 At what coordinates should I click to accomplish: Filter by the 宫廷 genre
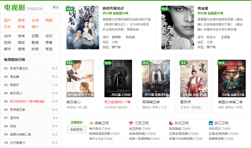coord(21,42)
